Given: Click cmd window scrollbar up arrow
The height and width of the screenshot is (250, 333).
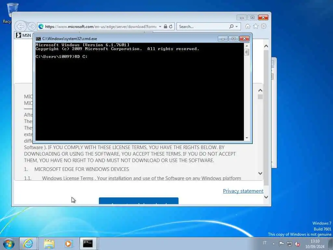Looking at the screenshot, I should pos(247,46).
